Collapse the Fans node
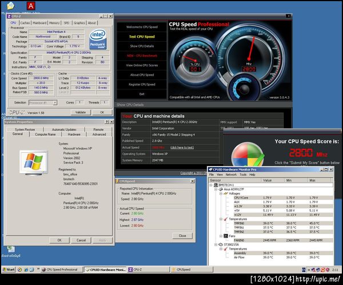The width and height of the screenshot is (343, 285). (x=221, y=236)
